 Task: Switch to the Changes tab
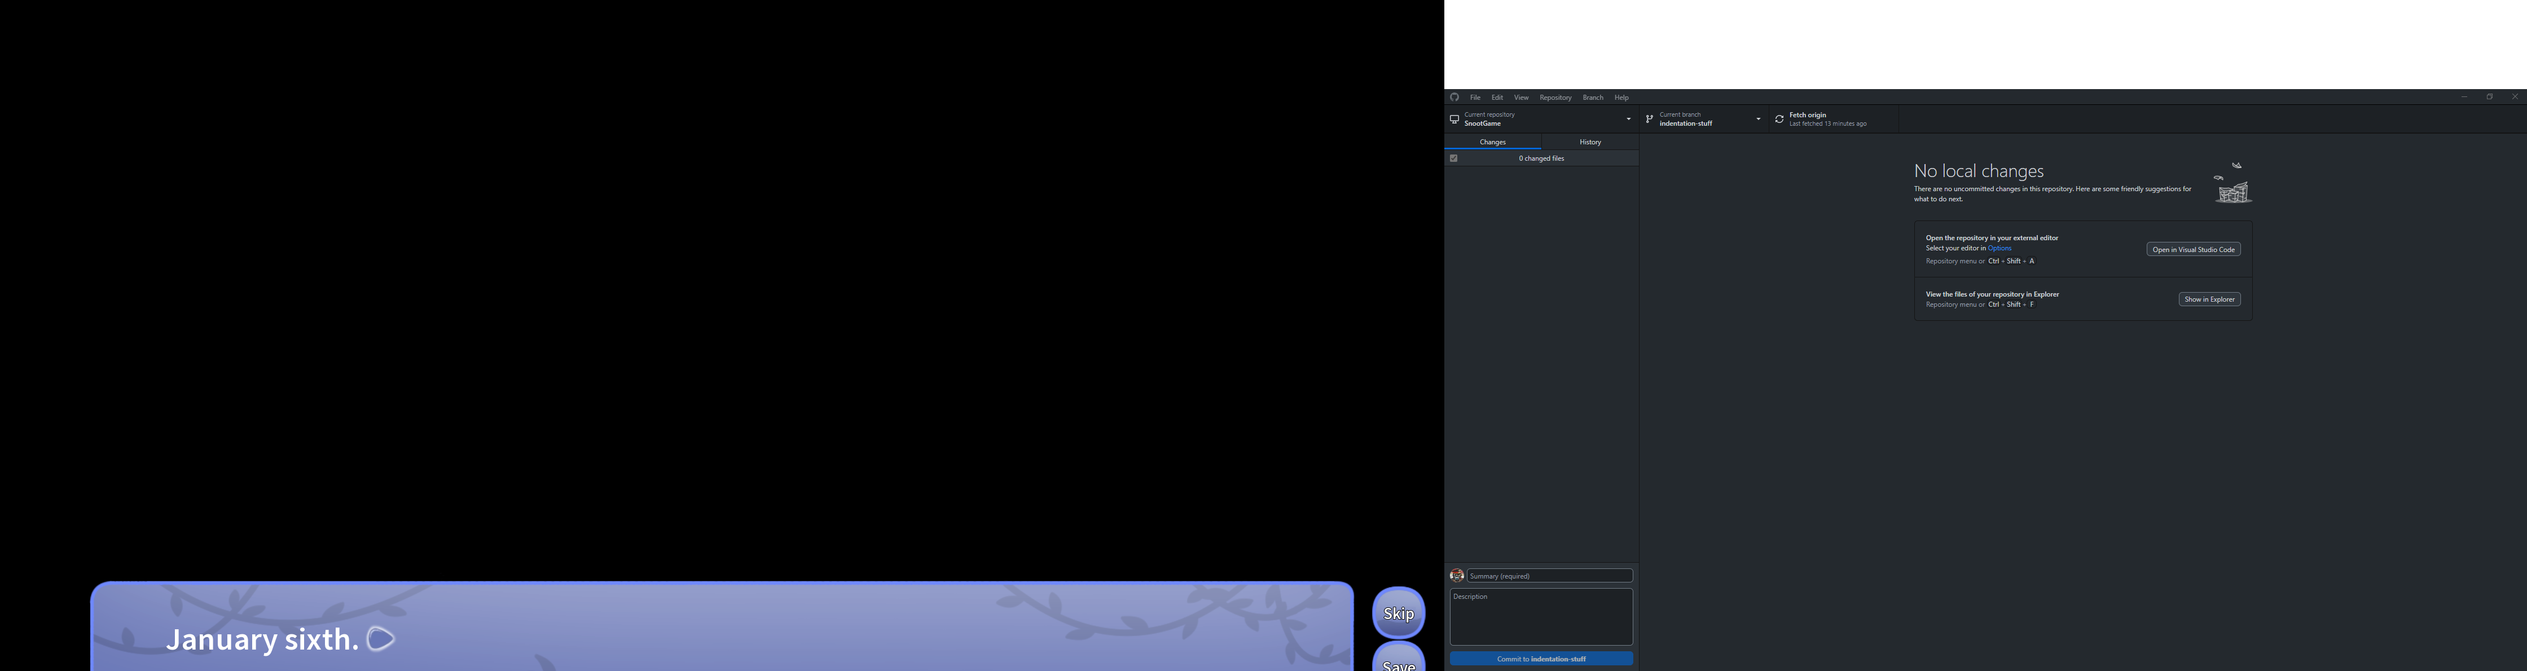click(1493, 142)
